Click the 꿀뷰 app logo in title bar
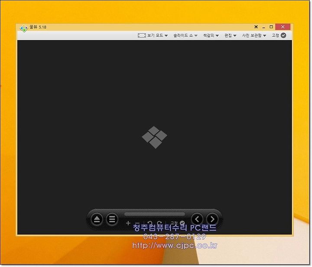 pyautogui.click(x=24, y=28)
